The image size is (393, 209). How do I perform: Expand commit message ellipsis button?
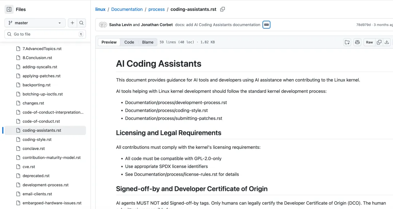click(266, 25)
